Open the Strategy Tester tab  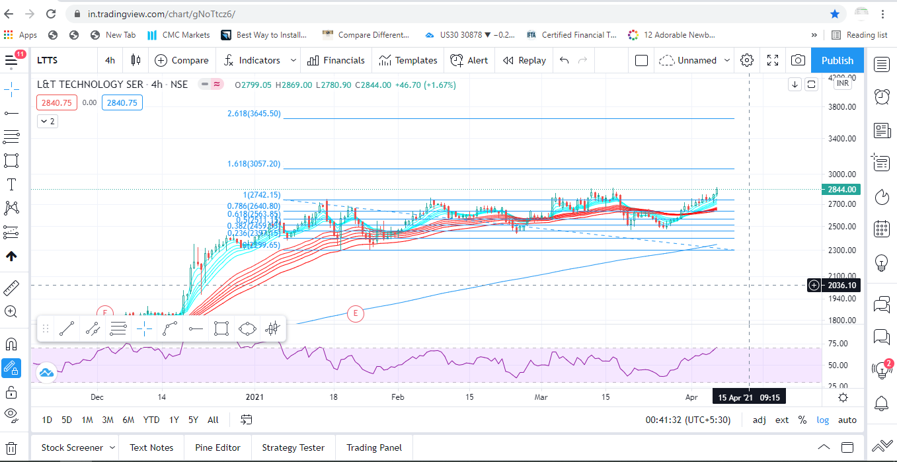click(293, 447)
